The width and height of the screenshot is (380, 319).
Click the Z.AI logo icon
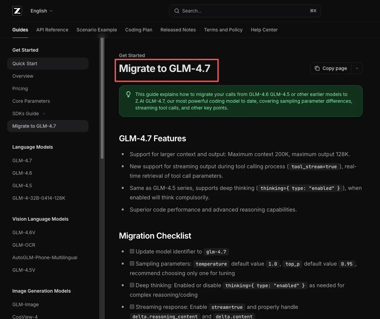coord(17,11)
